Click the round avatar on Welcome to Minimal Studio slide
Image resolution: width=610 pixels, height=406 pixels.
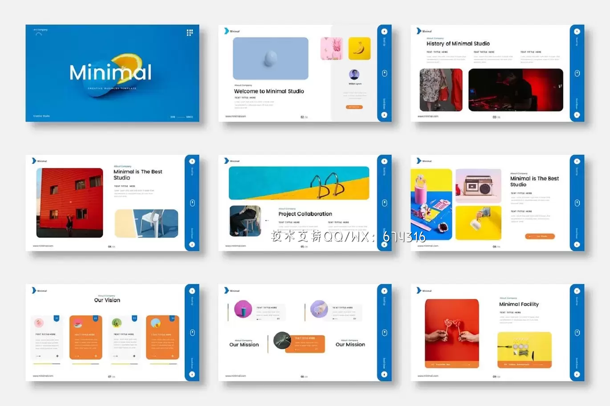[354, 74]
